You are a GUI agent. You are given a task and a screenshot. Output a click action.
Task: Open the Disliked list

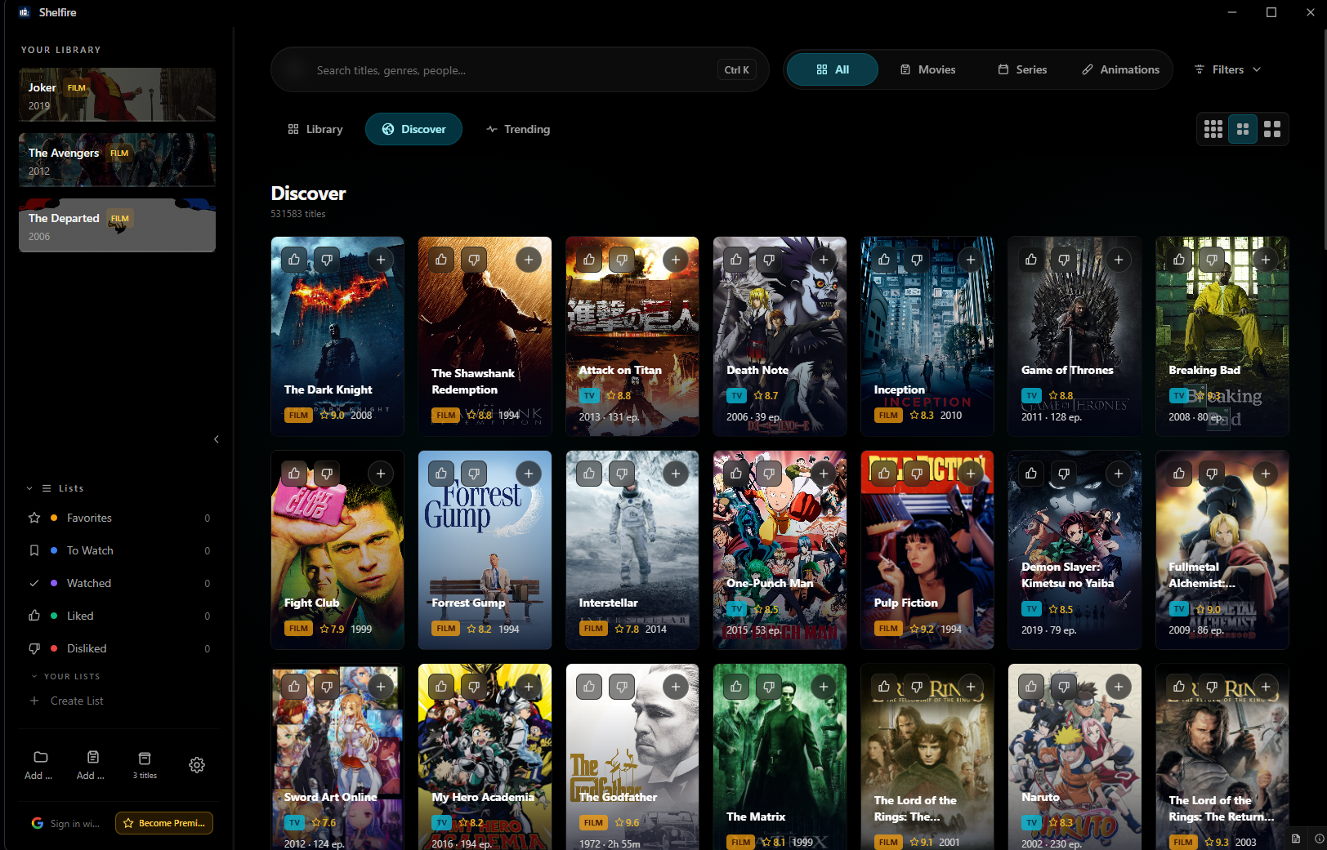pyautogui.click(x=119, y=648)
